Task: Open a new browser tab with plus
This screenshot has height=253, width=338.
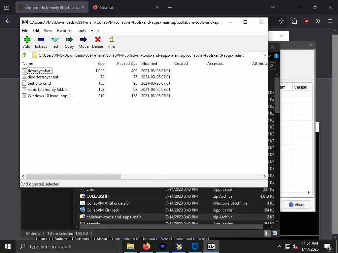Action: pos(170,8)
